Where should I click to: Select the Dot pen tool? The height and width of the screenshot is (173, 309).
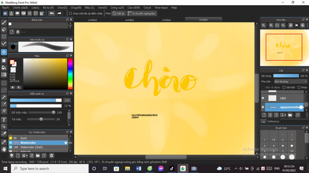coord(4,44)
